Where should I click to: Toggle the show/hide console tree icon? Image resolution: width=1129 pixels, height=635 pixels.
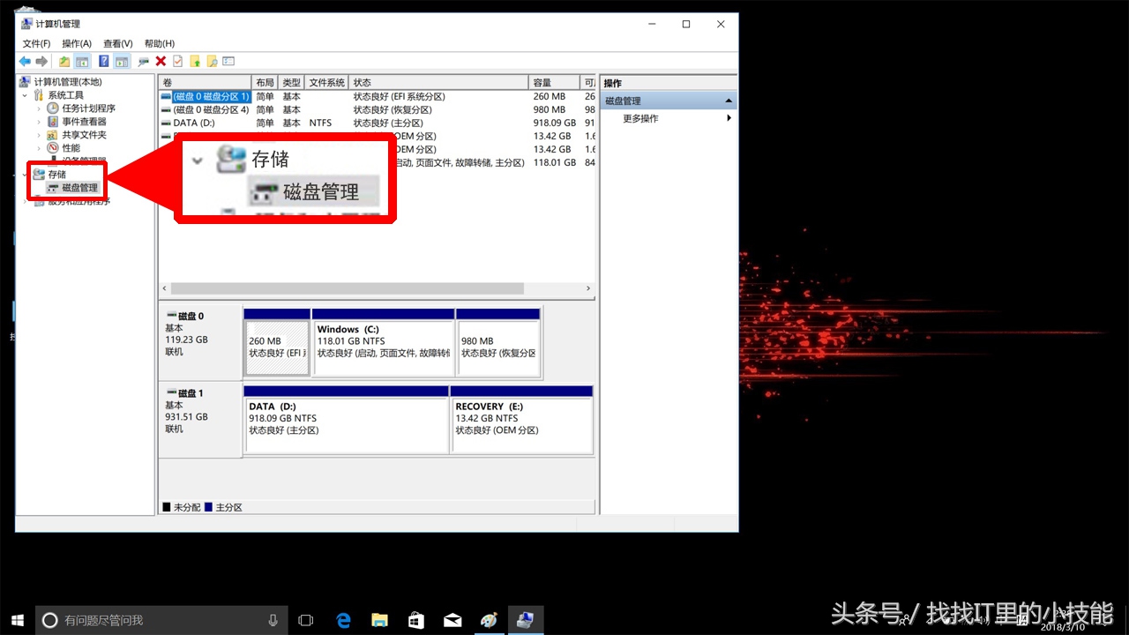point(82,62)
